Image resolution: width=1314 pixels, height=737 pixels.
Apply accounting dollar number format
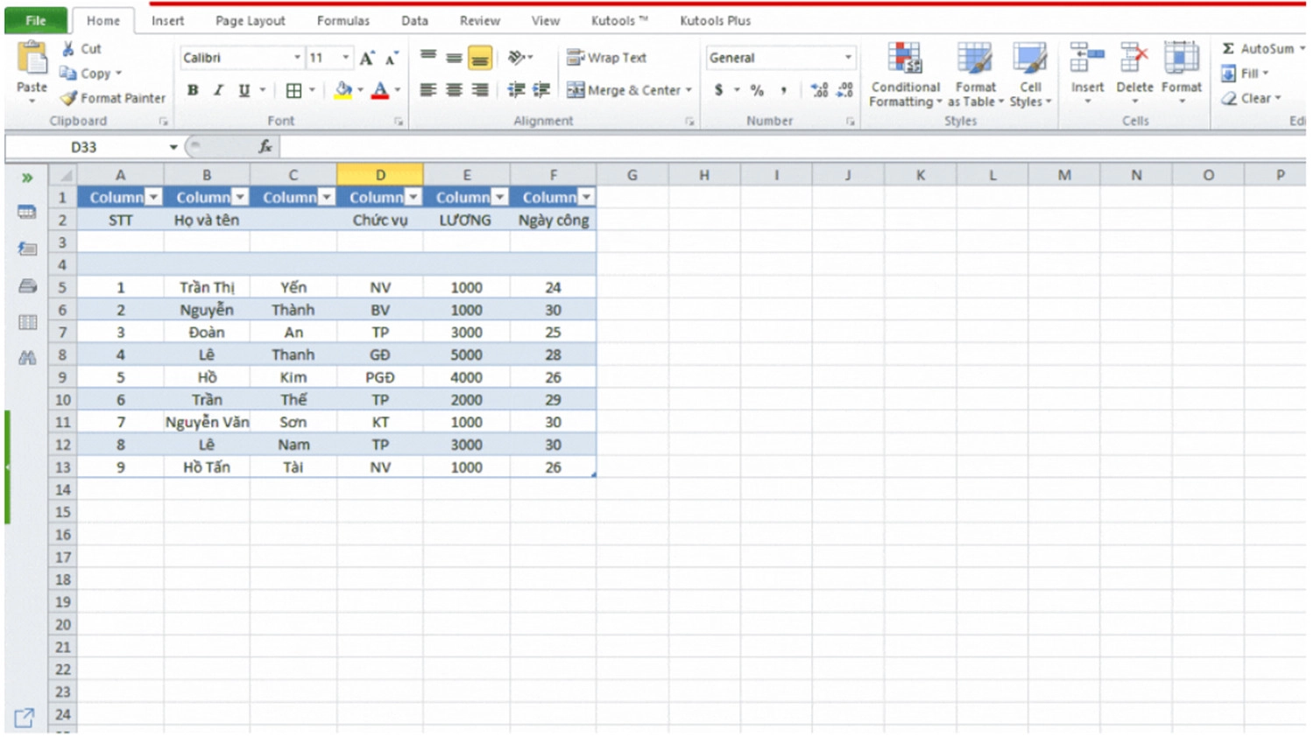[x=719, y=90]
